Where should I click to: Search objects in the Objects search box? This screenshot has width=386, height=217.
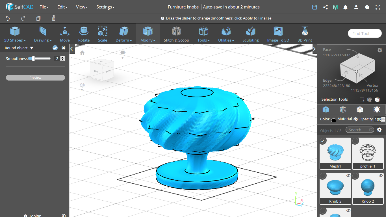pos(359,130)
